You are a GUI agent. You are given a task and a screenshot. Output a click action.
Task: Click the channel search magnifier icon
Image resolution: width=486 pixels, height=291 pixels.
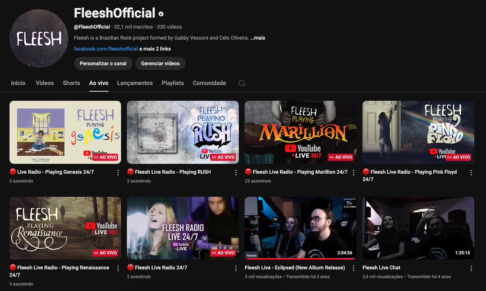(242, 83)
